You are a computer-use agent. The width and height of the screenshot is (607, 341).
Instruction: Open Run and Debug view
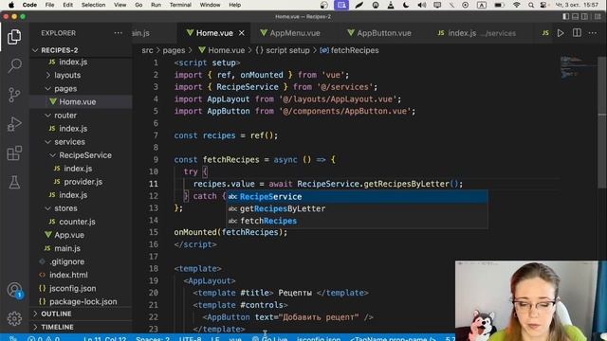(14, 124)
